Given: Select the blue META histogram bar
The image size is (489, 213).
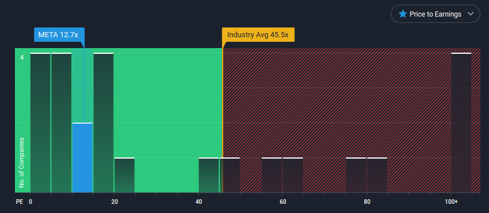Looking at the screenshot, I should [x=82, y=157].
